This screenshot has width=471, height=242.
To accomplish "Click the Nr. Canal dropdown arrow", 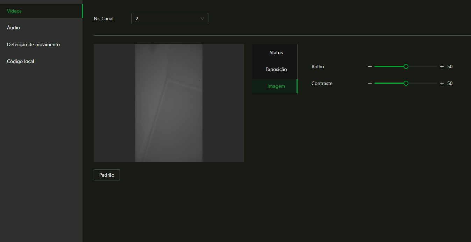I will pos(202,19).
